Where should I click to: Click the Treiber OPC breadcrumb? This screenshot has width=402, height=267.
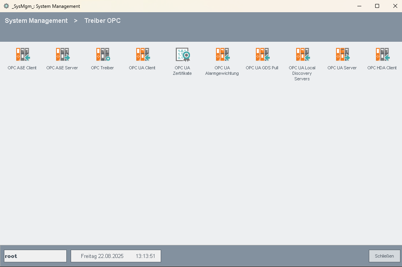click(x=103, y=21)
